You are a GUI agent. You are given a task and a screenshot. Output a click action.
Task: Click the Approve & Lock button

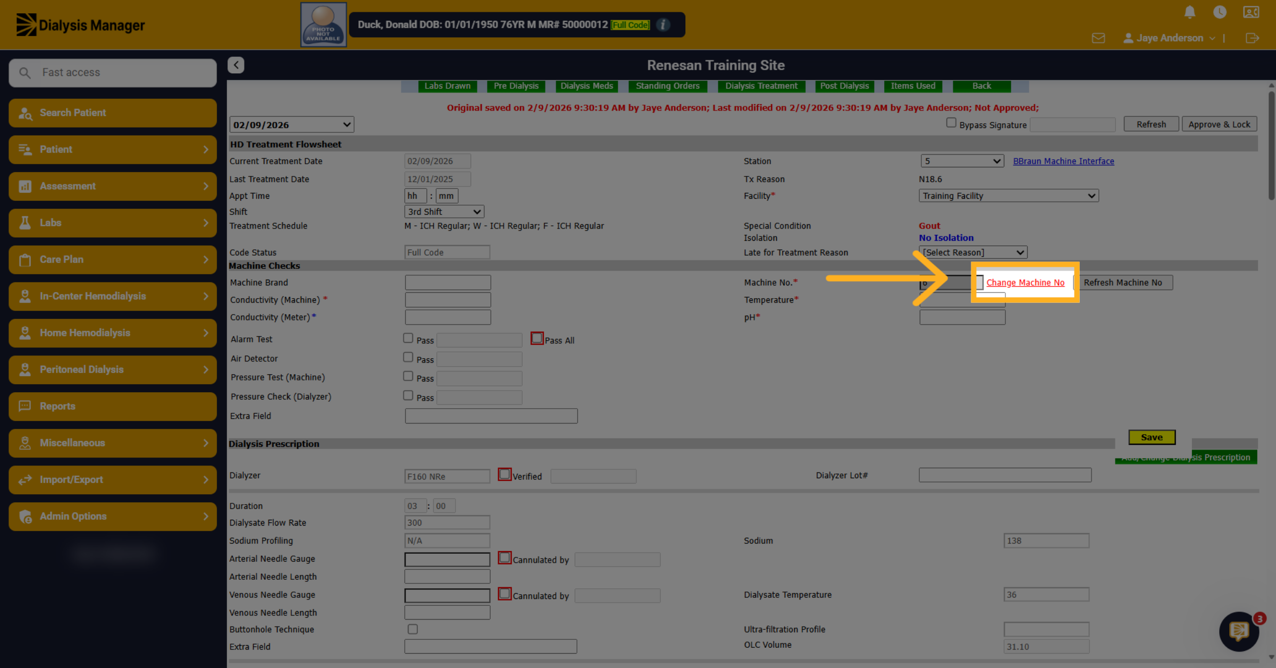1219,124
